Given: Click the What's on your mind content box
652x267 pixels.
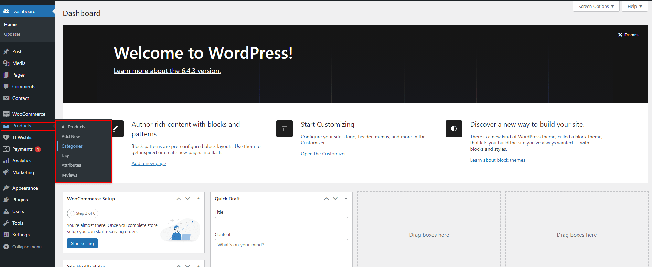Looking at the screenshot, I should pos(281,253).
